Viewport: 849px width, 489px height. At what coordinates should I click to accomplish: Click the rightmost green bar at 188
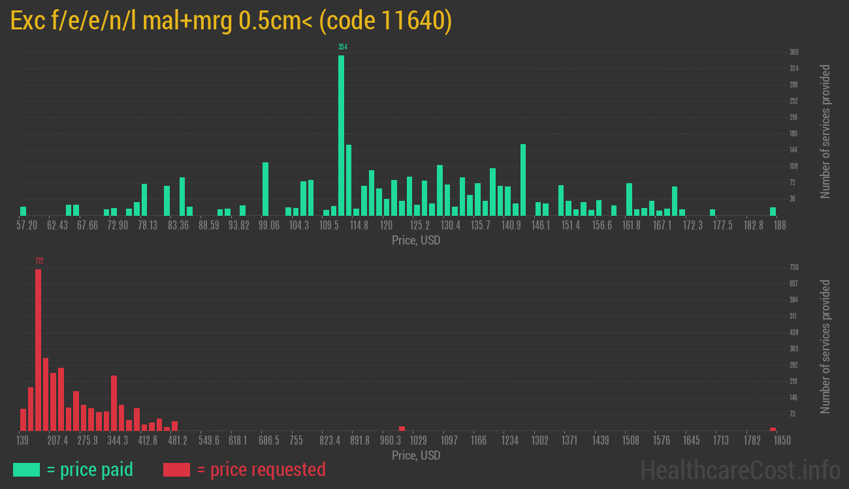click(x=773, y=211)
